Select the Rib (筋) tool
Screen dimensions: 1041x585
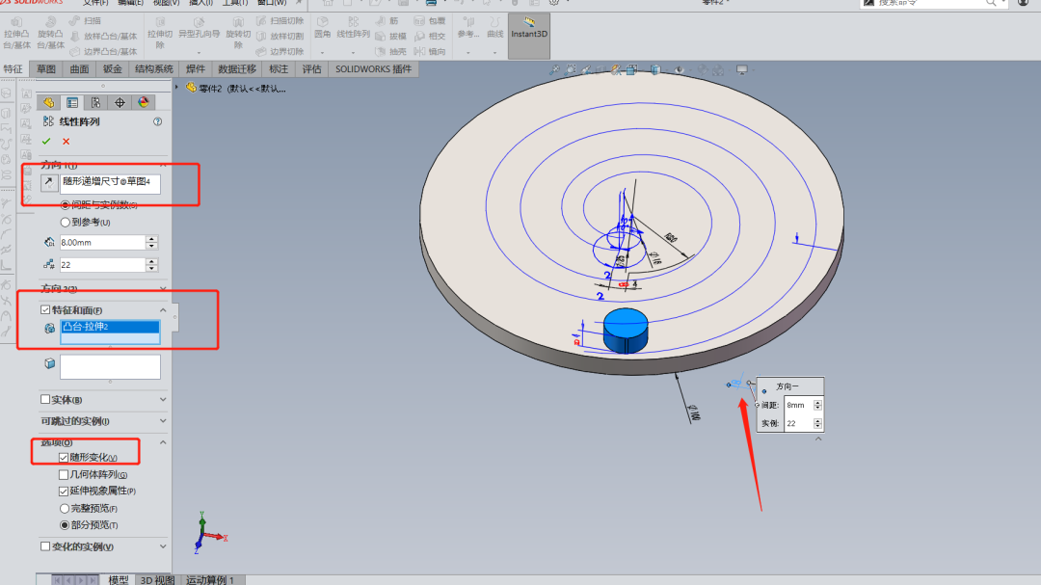pos(387,20)
